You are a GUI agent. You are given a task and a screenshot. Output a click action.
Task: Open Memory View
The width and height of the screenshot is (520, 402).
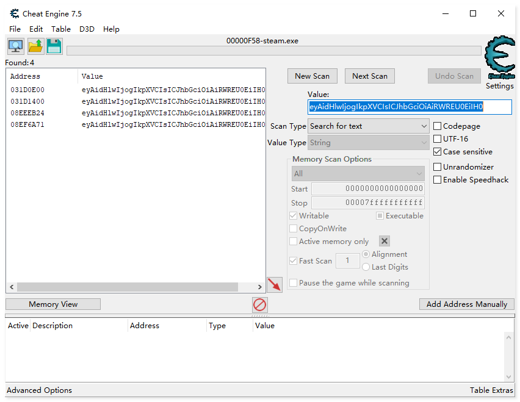[x=53, y=304]
